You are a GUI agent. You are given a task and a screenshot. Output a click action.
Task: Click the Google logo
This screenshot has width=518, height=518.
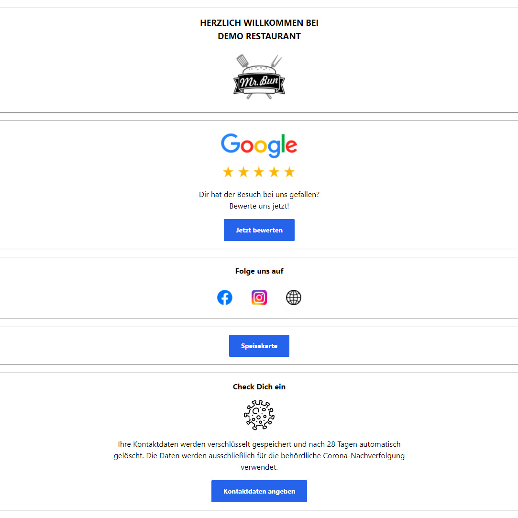click(259, 145)
